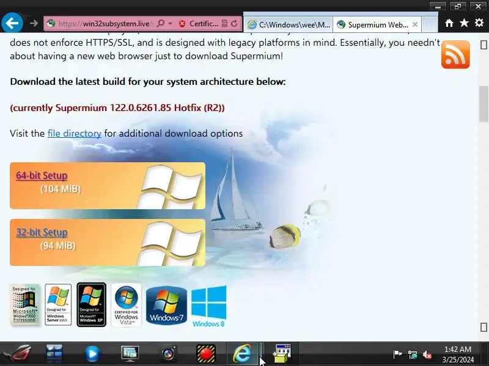This screenshot has height=366, width=489.
Task: Open the ROG Start button
Action: click(18, 354)
